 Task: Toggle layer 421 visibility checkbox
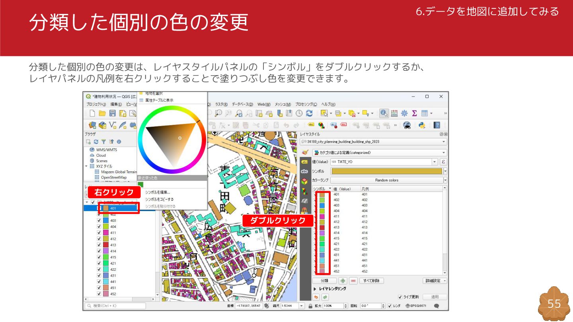99,263
